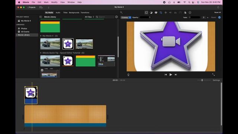Open the stabilization camera tool

(166, 13)
